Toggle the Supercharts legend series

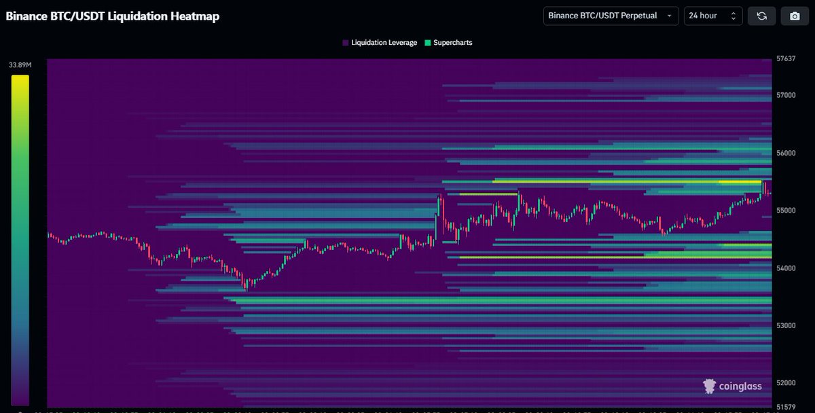pyautogui.click(x=448, y=42)
